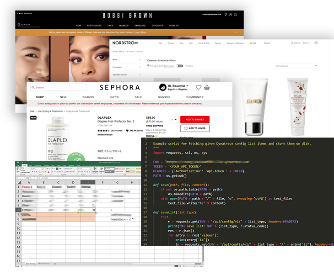Click Sephora profile avatar icon
Screen dimensions: 334x275
[163, 87]
